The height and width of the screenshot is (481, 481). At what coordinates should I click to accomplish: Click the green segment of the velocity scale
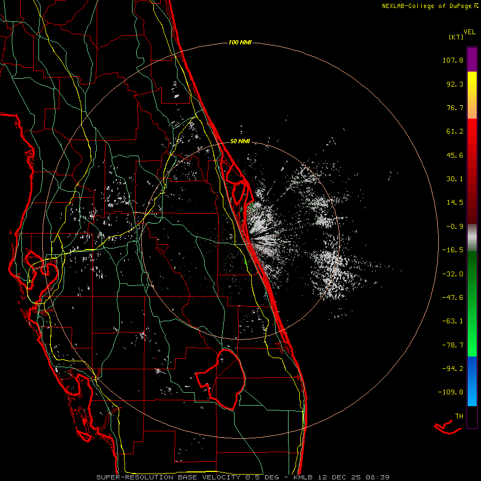(472, 304)
